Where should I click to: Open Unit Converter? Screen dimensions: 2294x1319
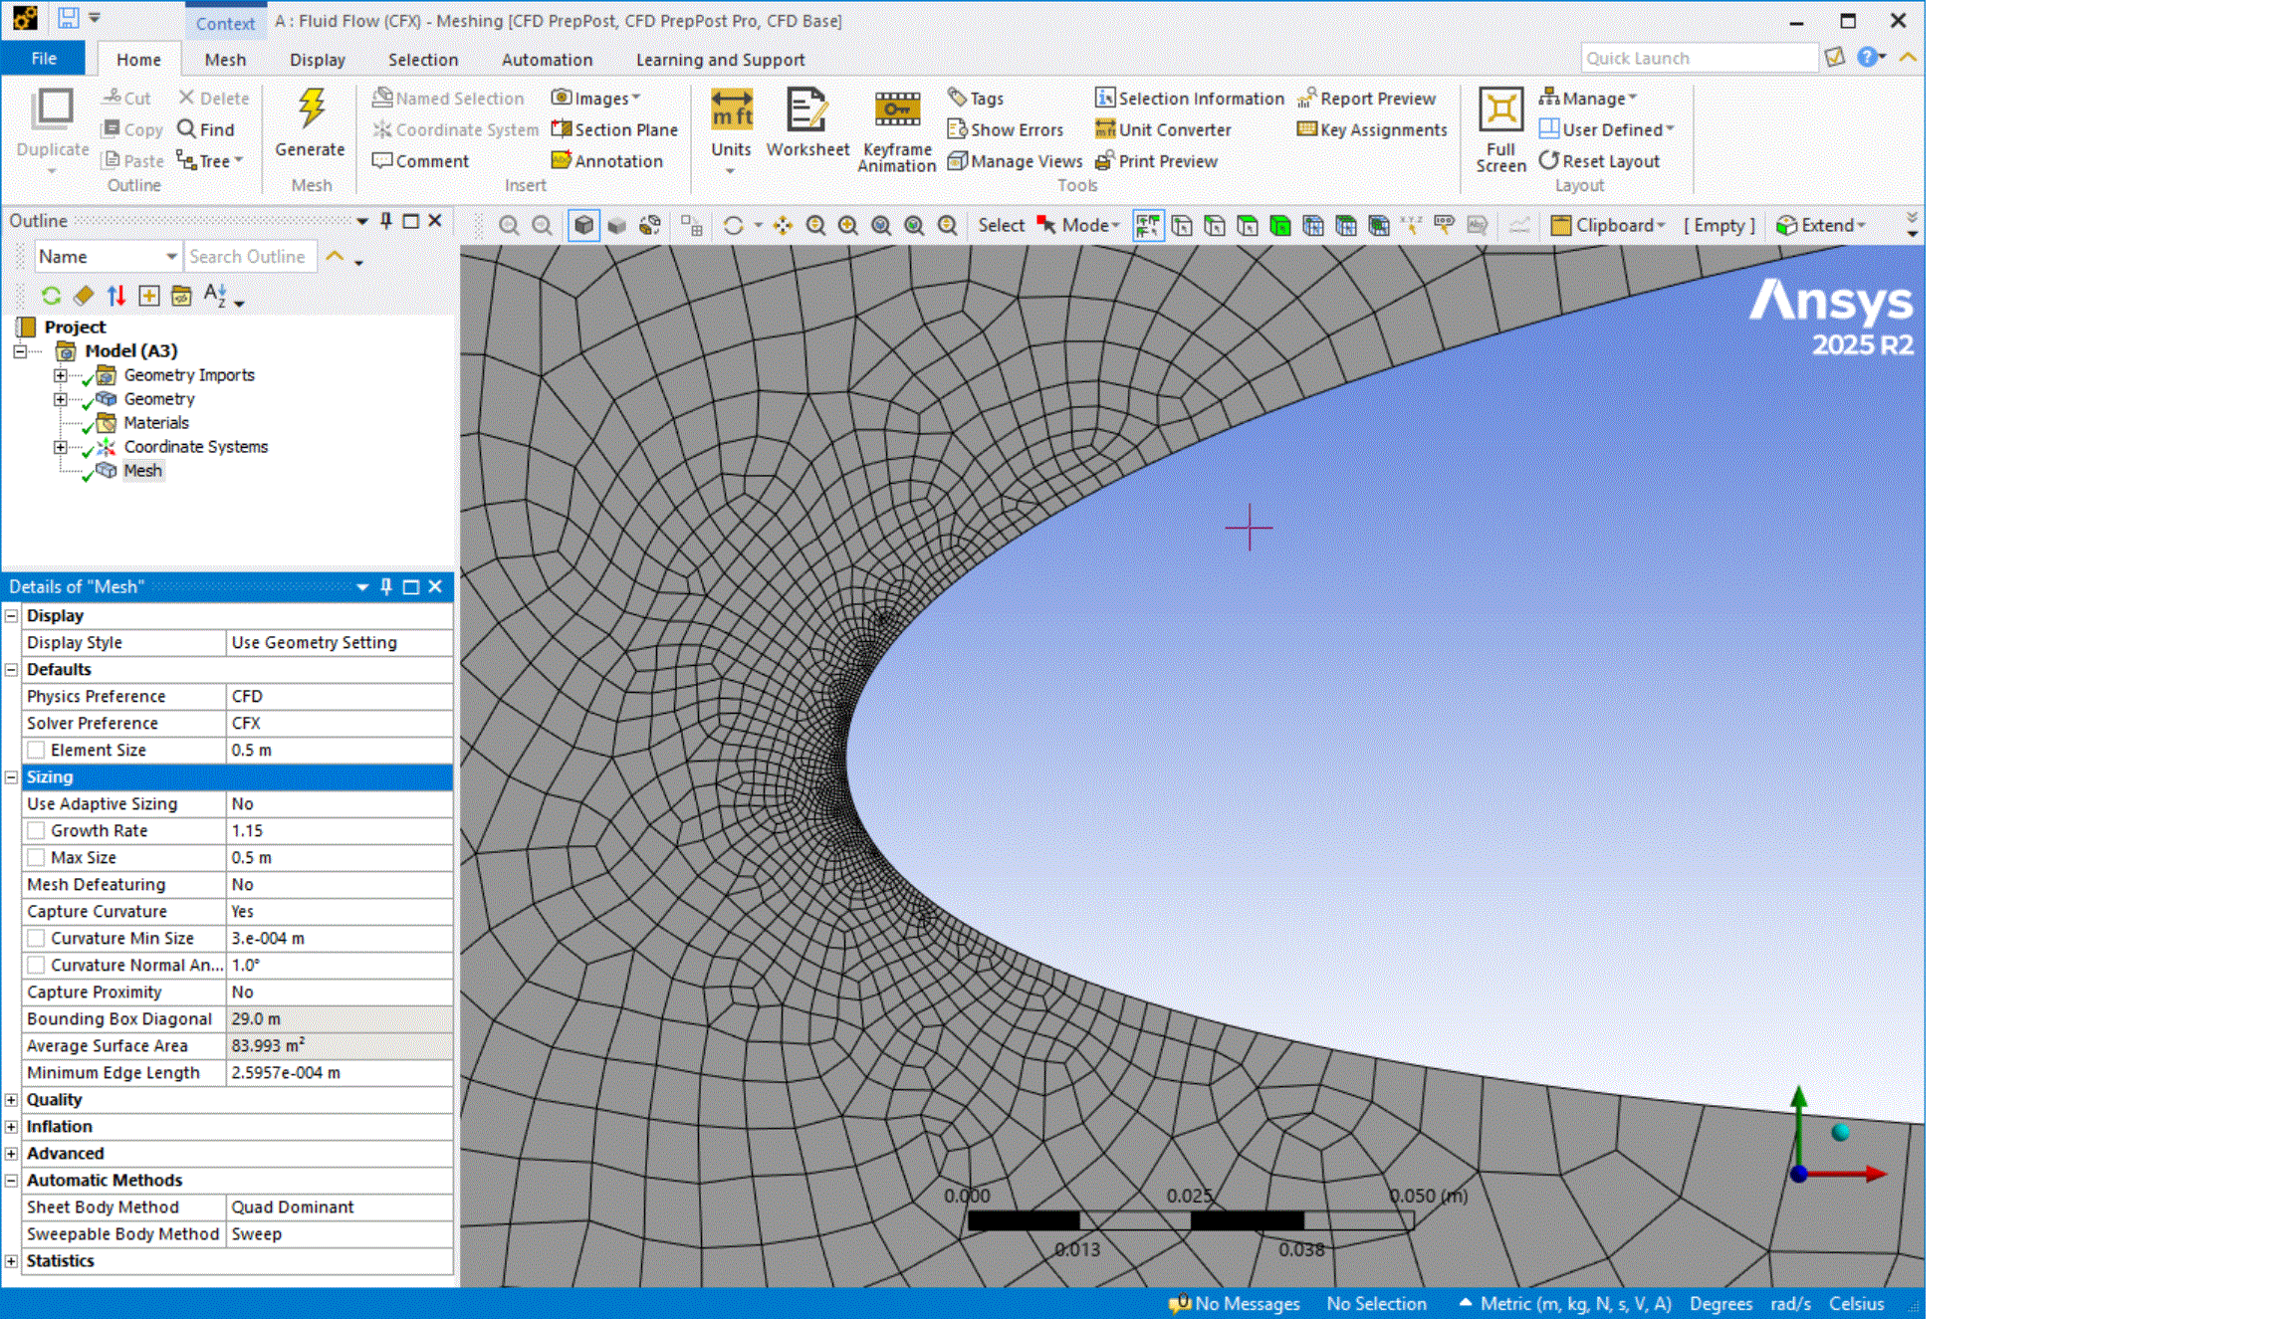(1163, 129)
